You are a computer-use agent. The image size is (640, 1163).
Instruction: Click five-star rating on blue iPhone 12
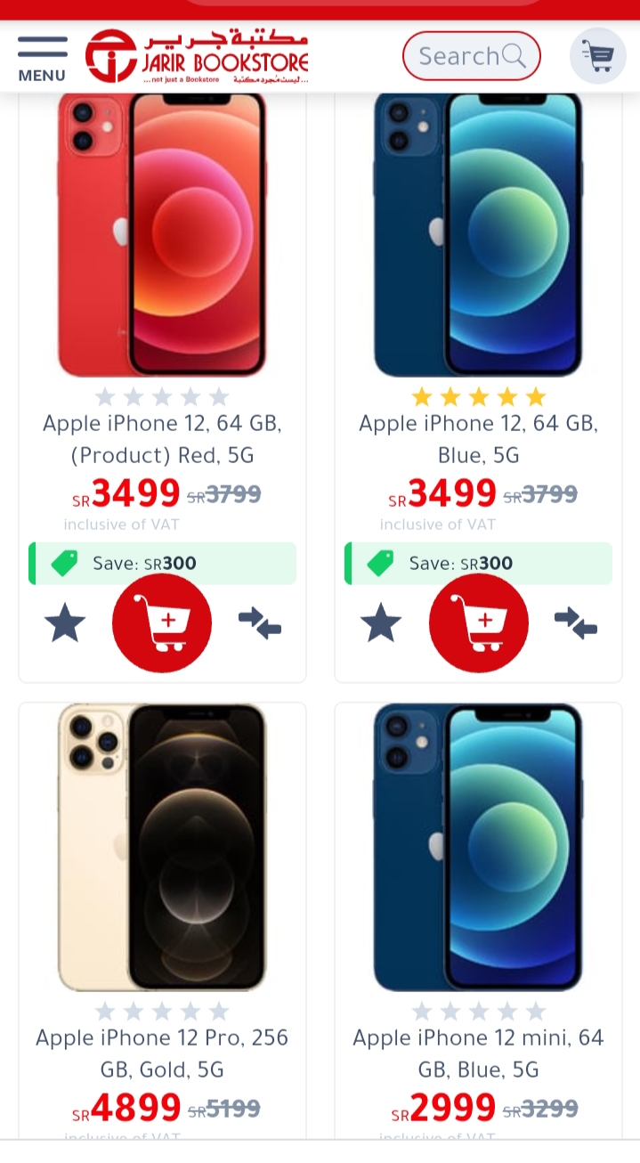(479, 396)
